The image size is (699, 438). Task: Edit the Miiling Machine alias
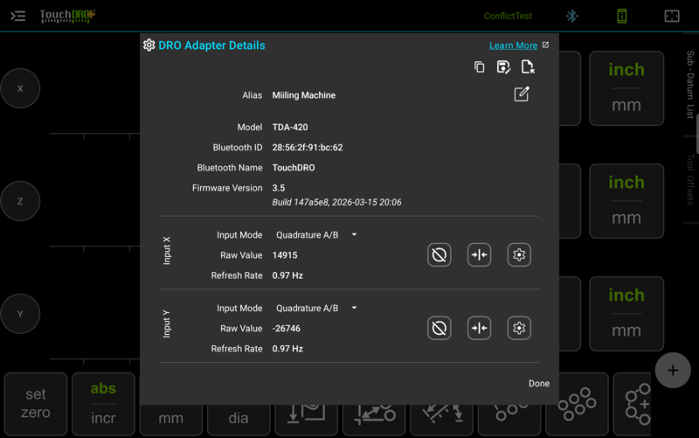pos(521,94)
